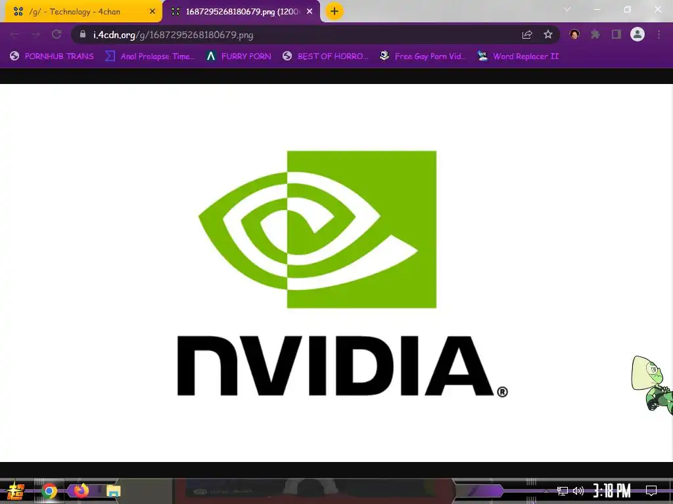Open the notification center icon
Viewport: 673px width, 504px height.
click(651, 491)
